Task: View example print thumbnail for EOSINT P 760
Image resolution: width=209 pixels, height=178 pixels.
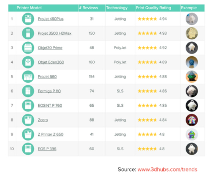Action: [x=192, y=106]
